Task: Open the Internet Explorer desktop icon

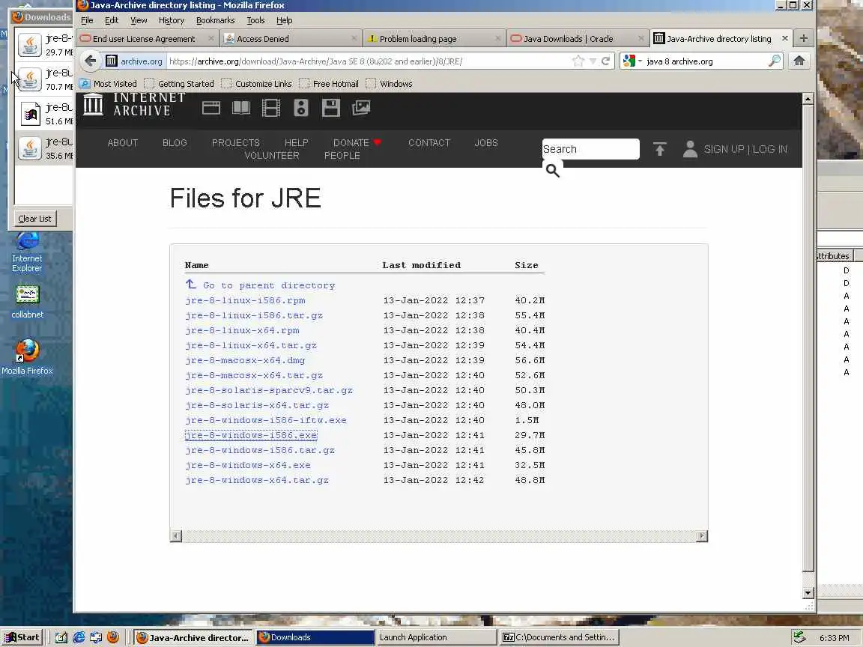Action: 27,252
